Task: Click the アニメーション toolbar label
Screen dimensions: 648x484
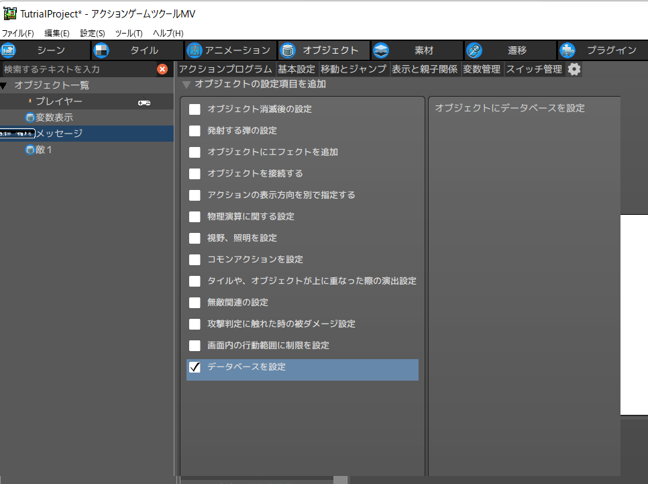Action: tap(237, 50)
